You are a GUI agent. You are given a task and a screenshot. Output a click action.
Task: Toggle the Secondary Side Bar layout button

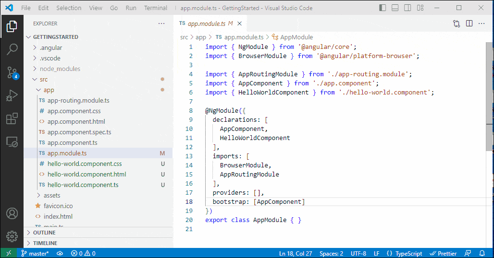(x=408, y=8)
